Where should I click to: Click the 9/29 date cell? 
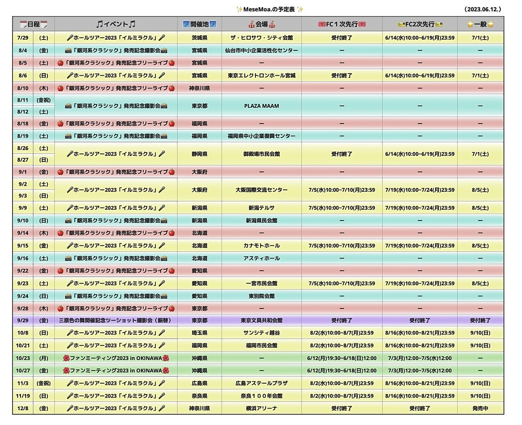tap(23, 320)
